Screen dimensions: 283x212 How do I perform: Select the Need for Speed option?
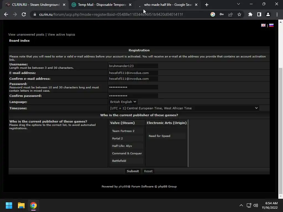point(166,136)
